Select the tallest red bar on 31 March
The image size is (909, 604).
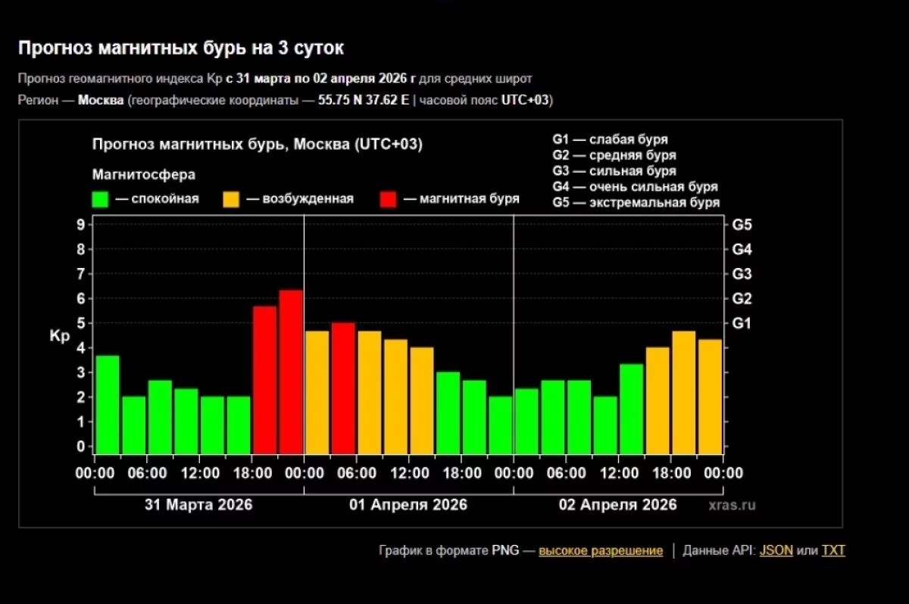291,371
